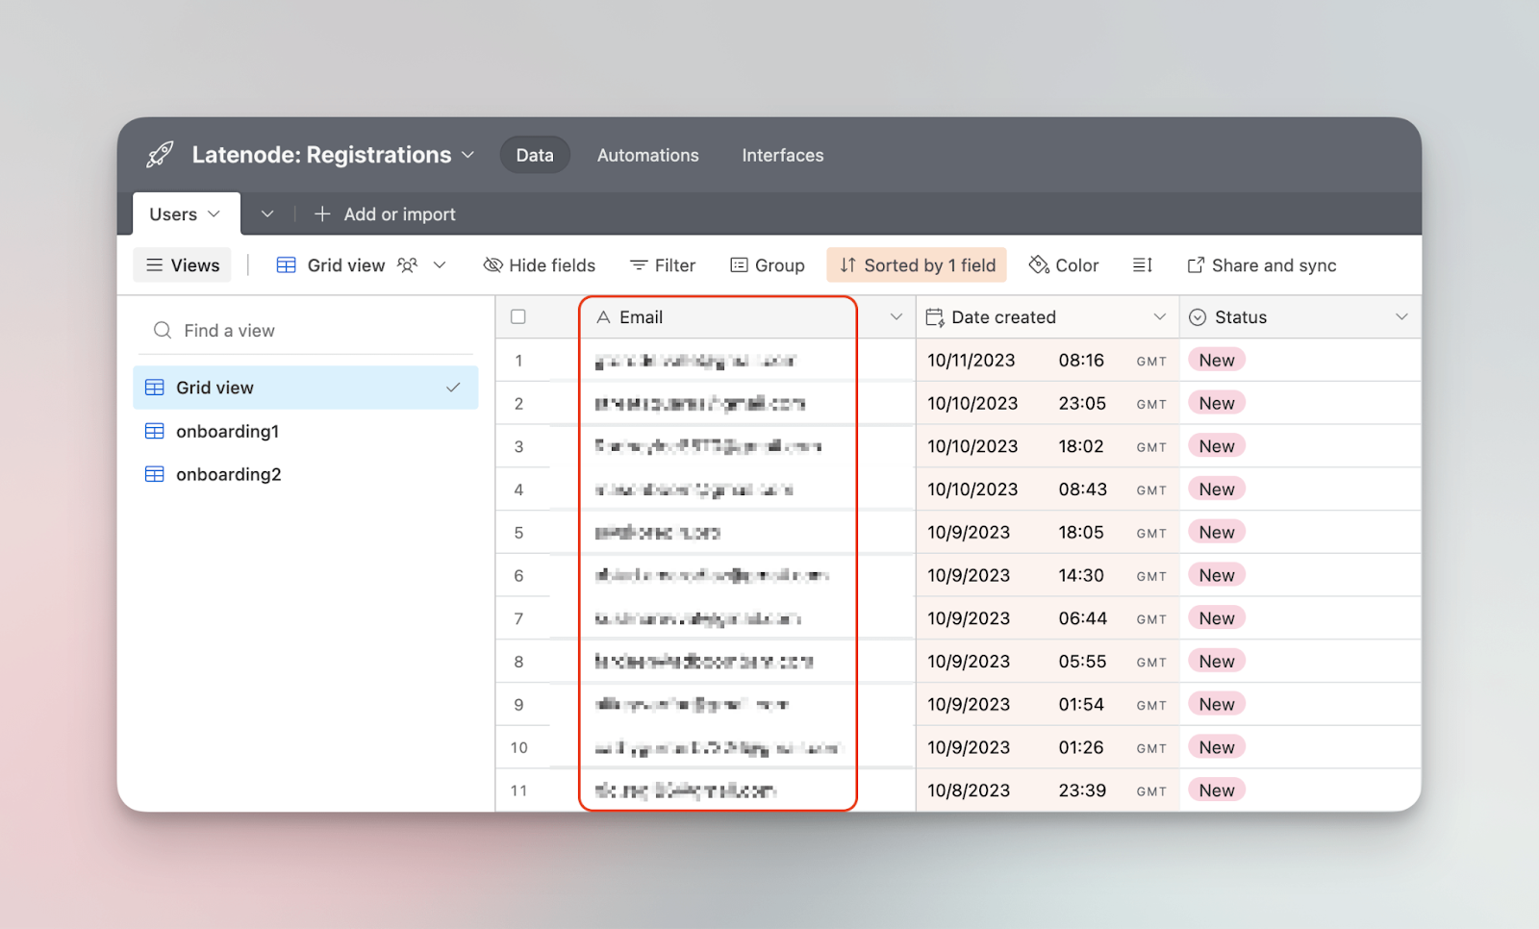Click the New status tag in row 6

pos(1217,575)
